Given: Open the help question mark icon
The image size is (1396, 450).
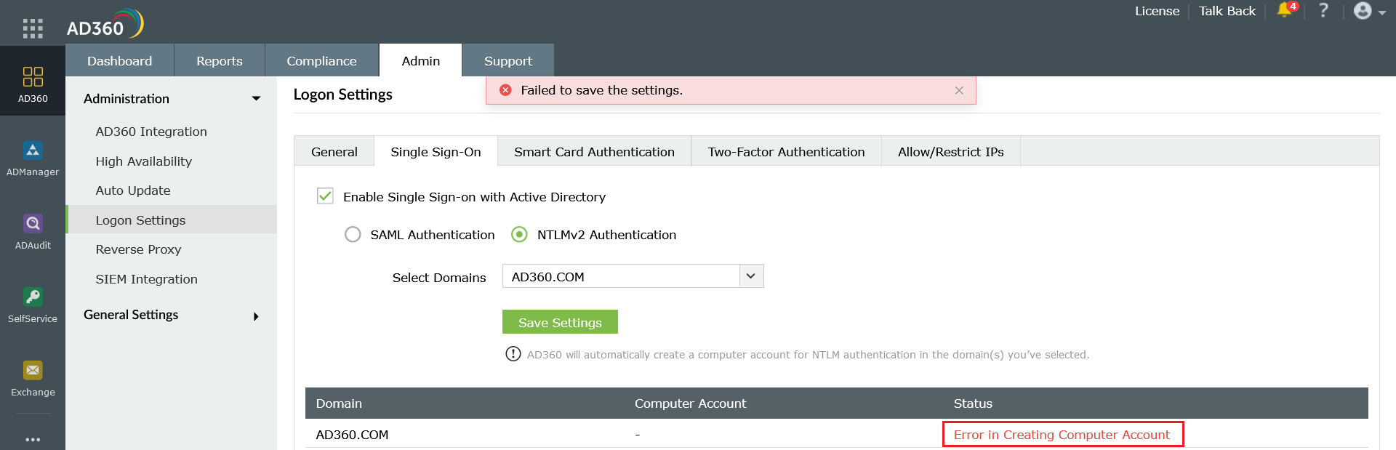Looking at the screenshot, I should click(1323, 11).
